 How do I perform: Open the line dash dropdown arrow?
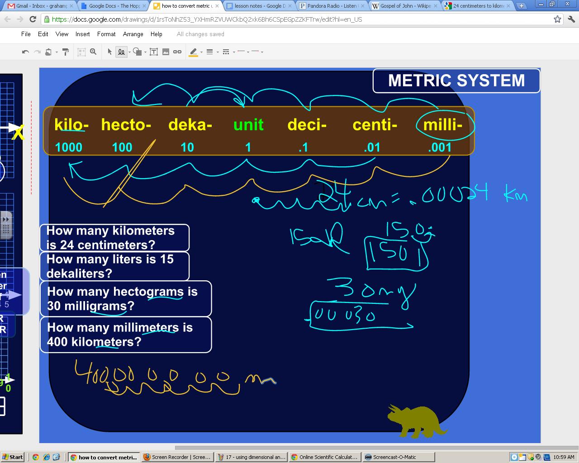click(234, 52)
